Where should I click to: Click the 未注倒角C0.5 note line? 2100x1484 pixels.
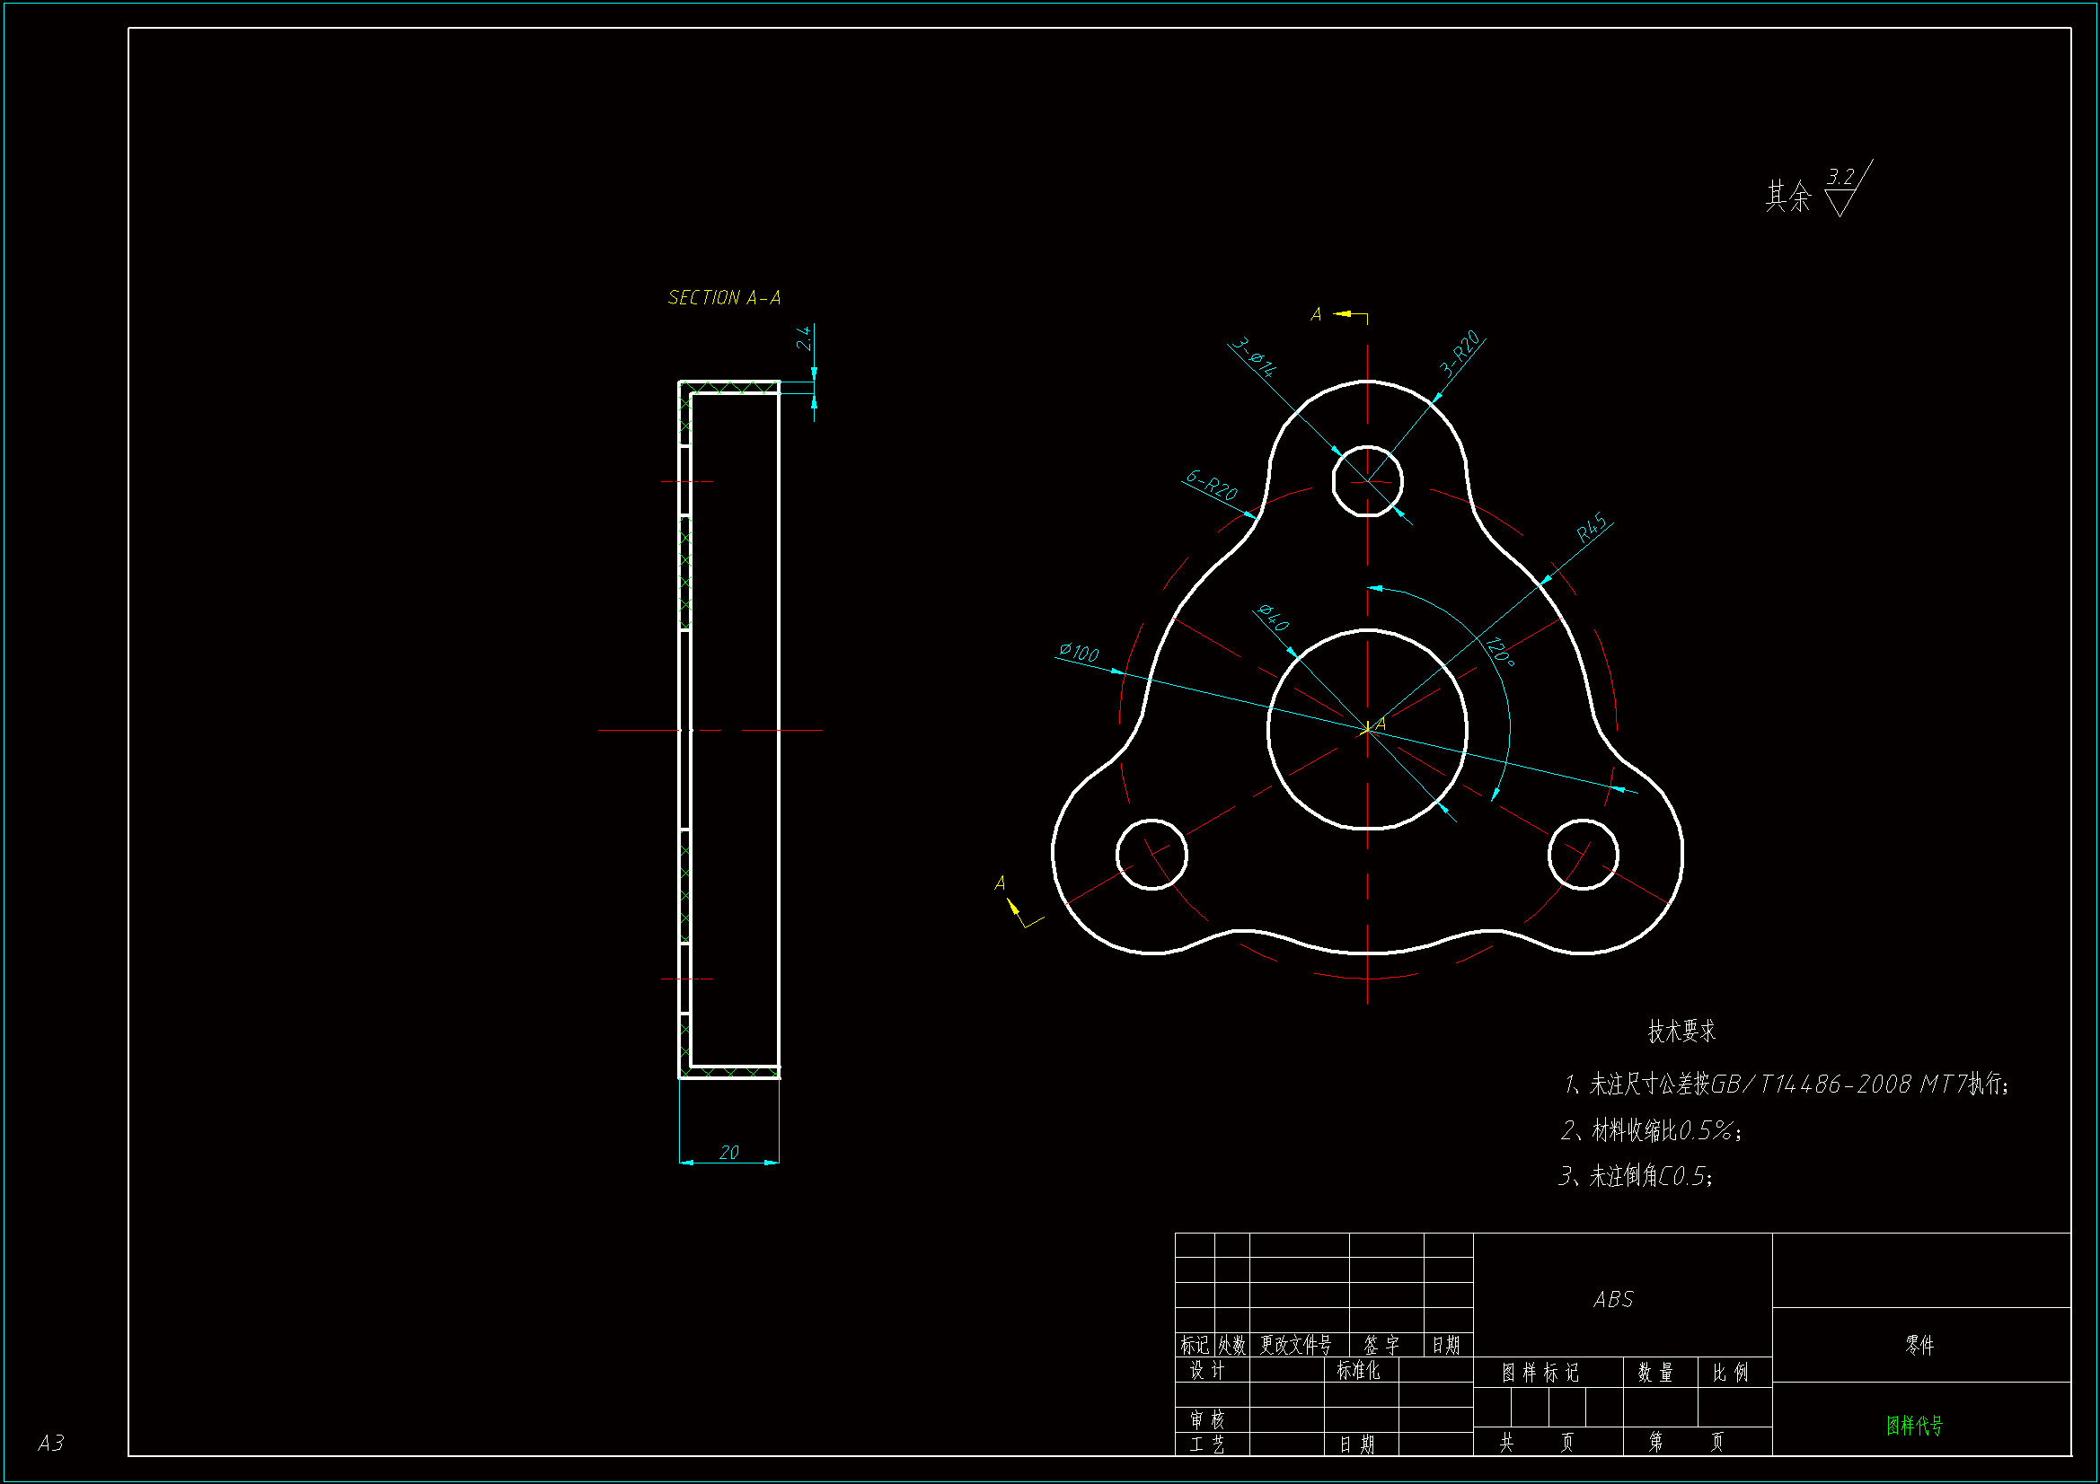tap(1637, 1176)
